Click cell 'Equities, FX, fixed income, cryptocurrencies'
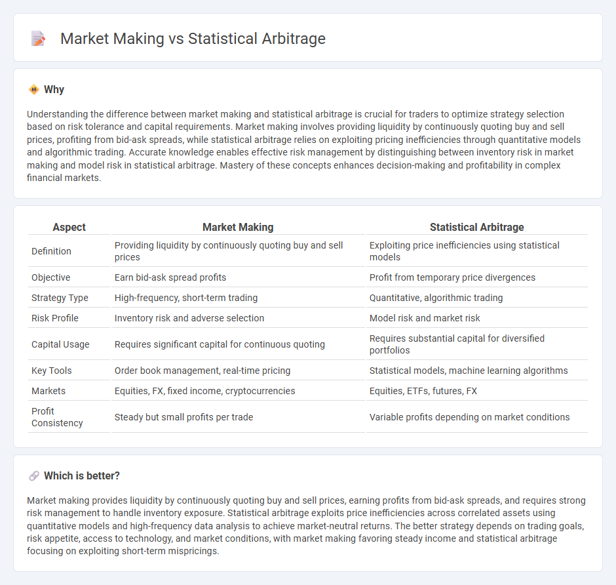The height and width of the screenshot is (585, 616). [238, 391]
